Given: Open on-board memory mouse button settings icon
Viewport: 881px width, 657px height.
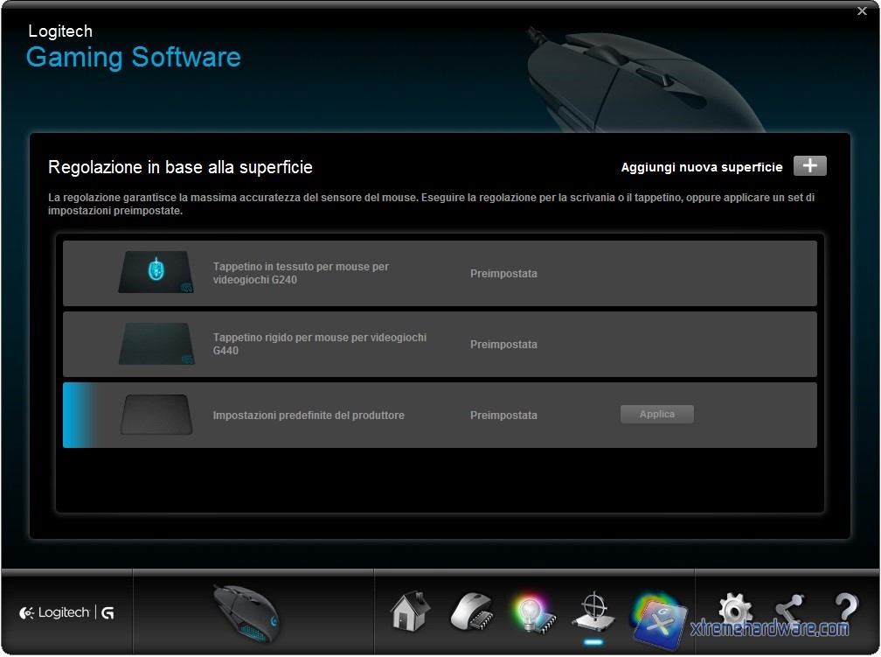Looking at the screenshot, I should coord(472,612).
